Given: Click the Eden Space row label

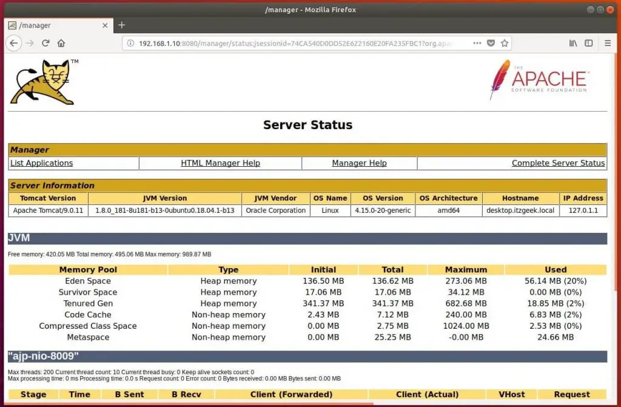Looking at the screenshot, I should tap(88, 281).
